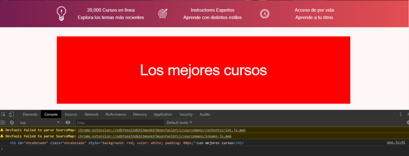This screenshot has width=409, height=156.
Task: Click the warning icon on the contentscript.js.map line
Action: pos(2,130)
